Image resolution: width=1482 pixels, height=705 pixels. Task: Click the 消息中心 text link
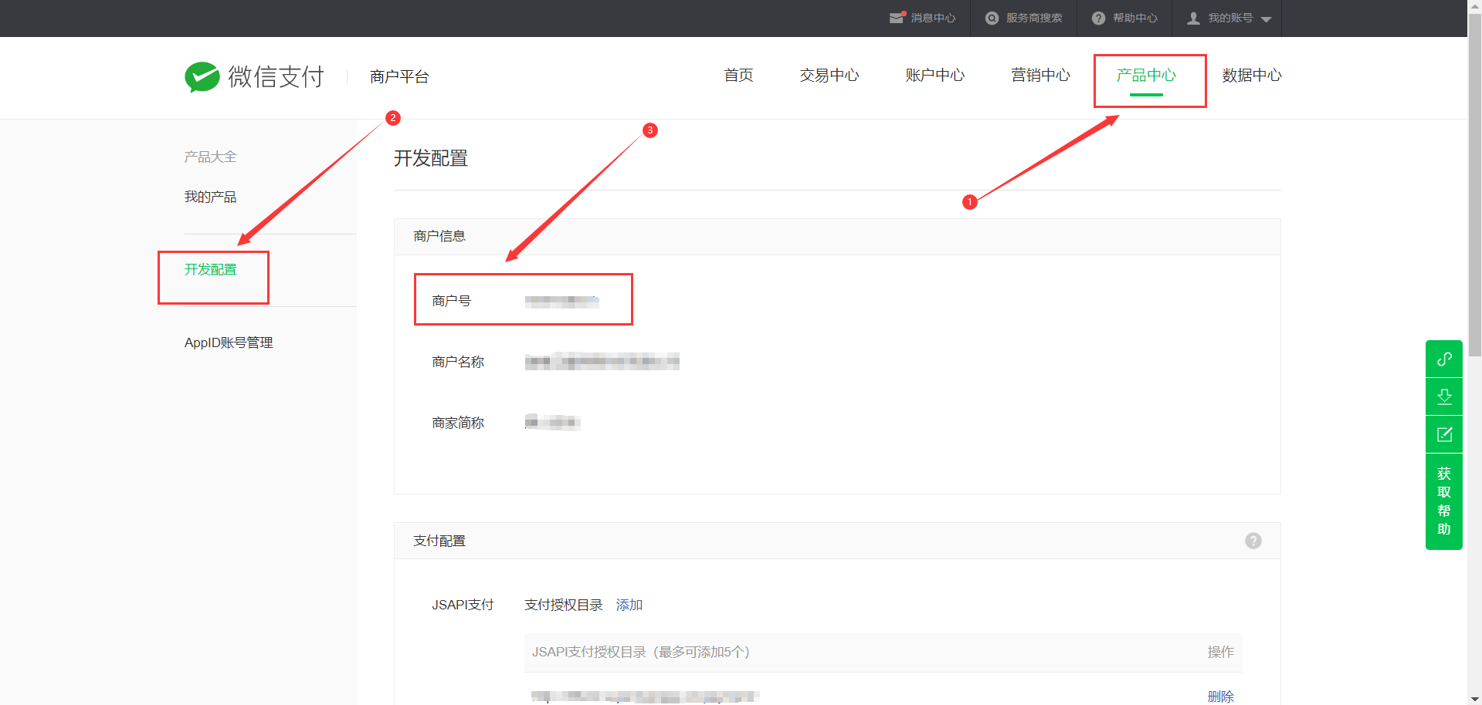click(x=933, y=19)
